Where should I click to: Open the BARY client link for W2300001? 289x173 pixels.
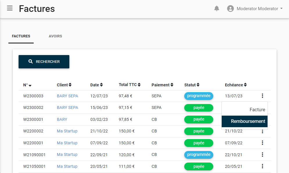62,119
